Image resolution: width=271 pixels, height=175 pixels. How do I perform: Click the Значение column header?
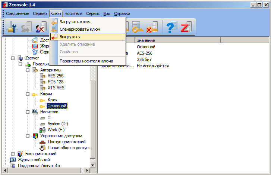pyautogui.click(x=177, y=40)
